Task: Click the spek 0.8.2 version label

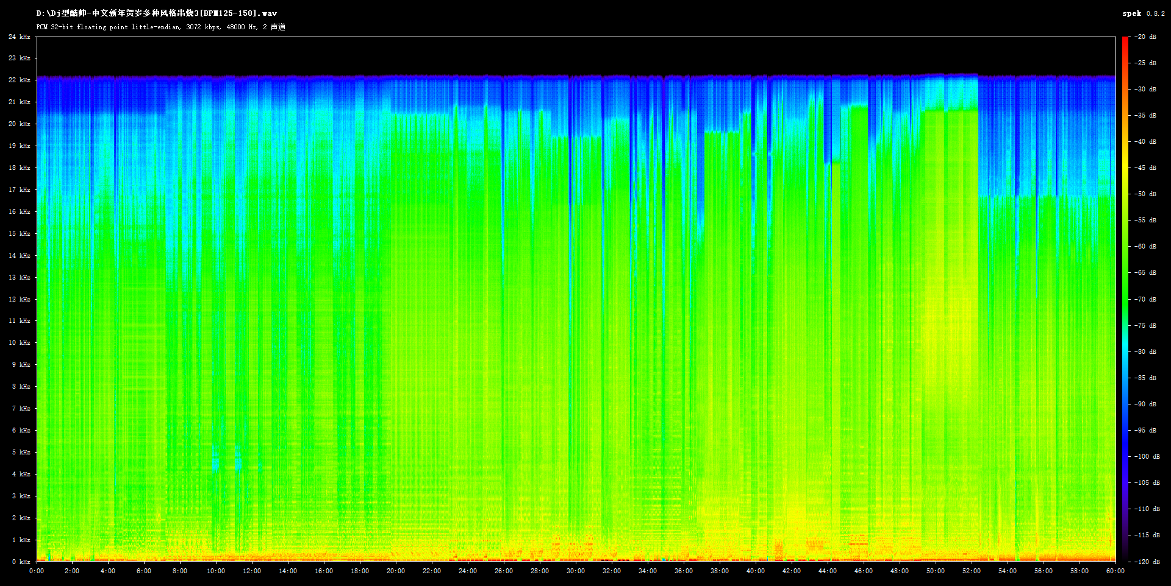Action: pyautogui.click(x=1143, y=13)
